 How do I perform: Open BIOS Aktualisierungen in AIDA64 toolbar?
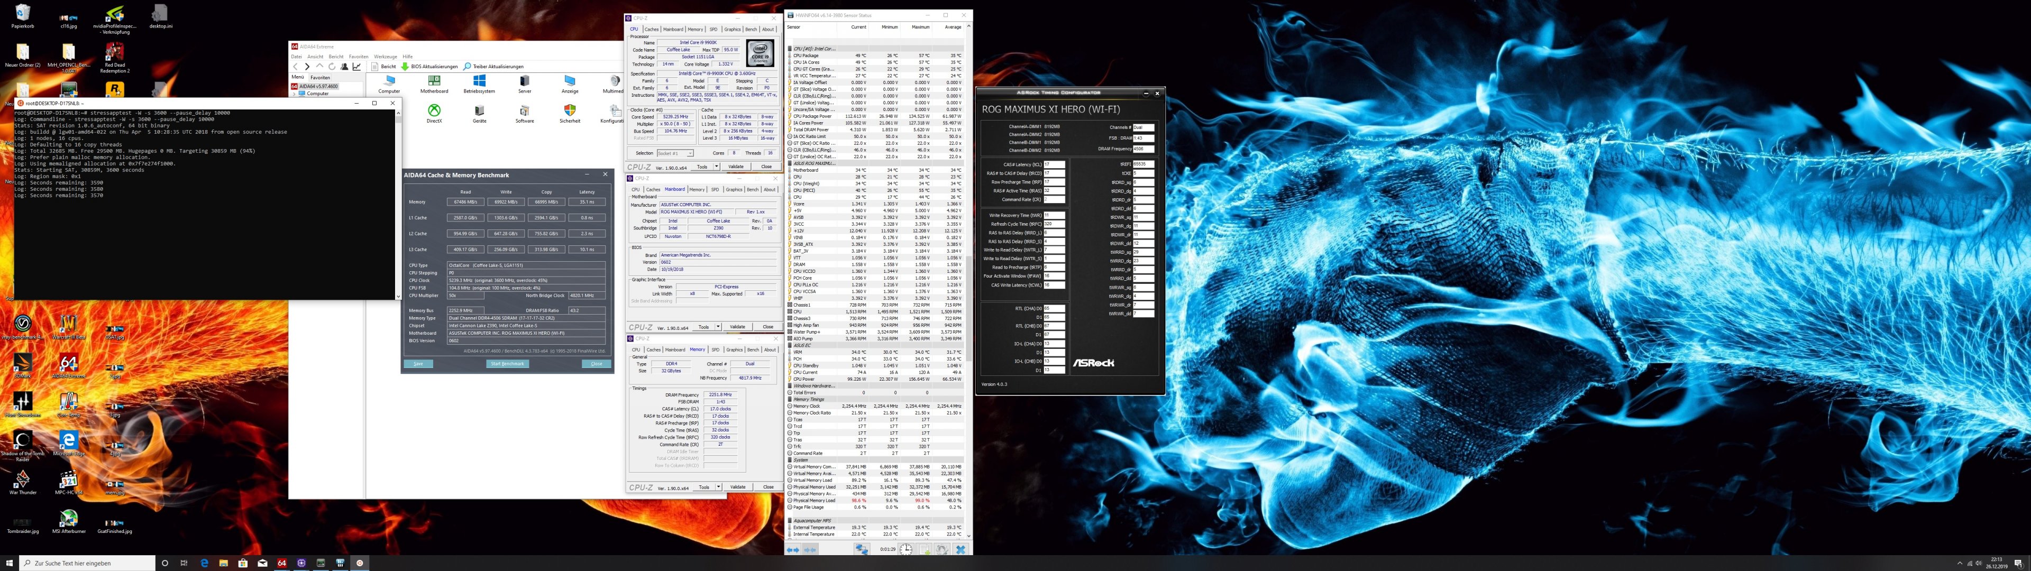pyautogui.click(x=429, y=67)
